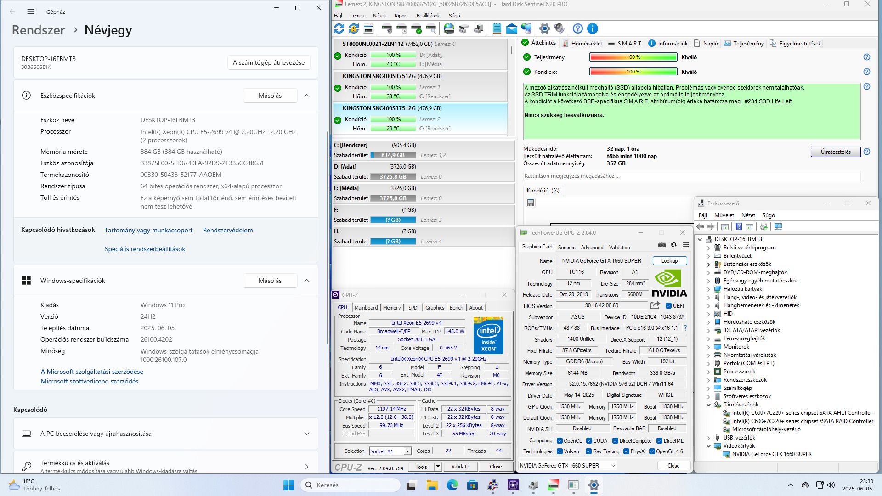Click CPU-Z Validate button
Screen dimensions: 882x496
coord(460,467)
